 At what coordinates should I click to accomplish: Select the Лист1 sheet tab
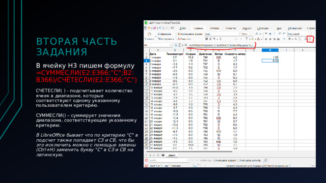[x=172, y=155]
